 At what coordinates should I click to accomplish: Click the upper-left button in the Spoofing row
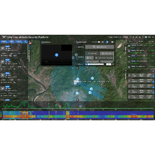(x=92, y=53)
